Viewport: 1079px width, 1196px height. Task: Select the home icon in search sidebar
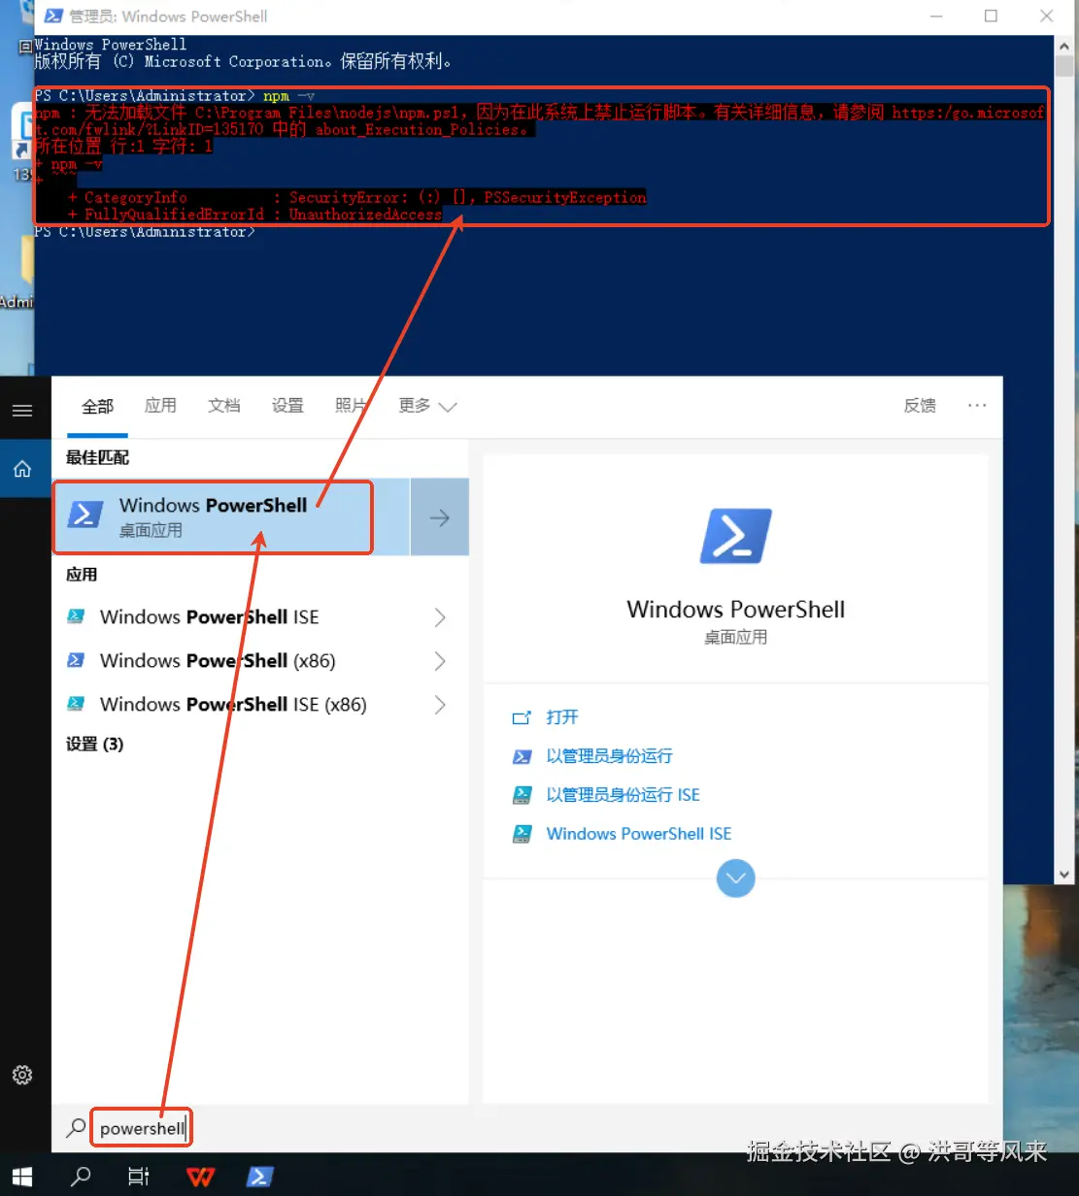[x=22, y=470]
